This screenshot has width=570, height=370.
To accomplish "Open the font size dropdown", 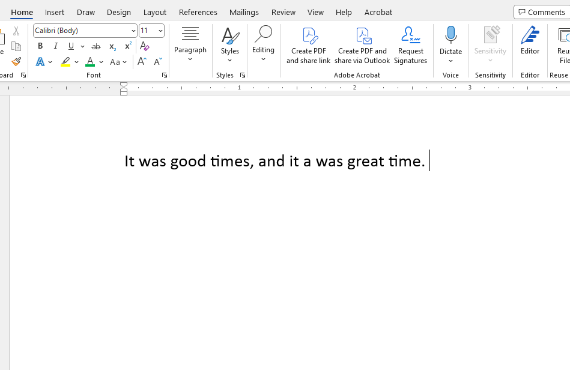I will 160,31.
